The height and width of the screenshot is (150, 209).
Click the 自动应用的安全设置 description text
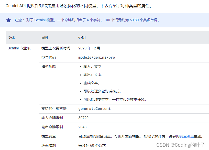click(141, 136)
